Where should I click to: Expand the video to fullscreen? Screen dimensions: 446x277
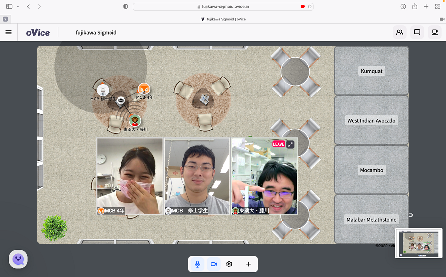(290, 144)
